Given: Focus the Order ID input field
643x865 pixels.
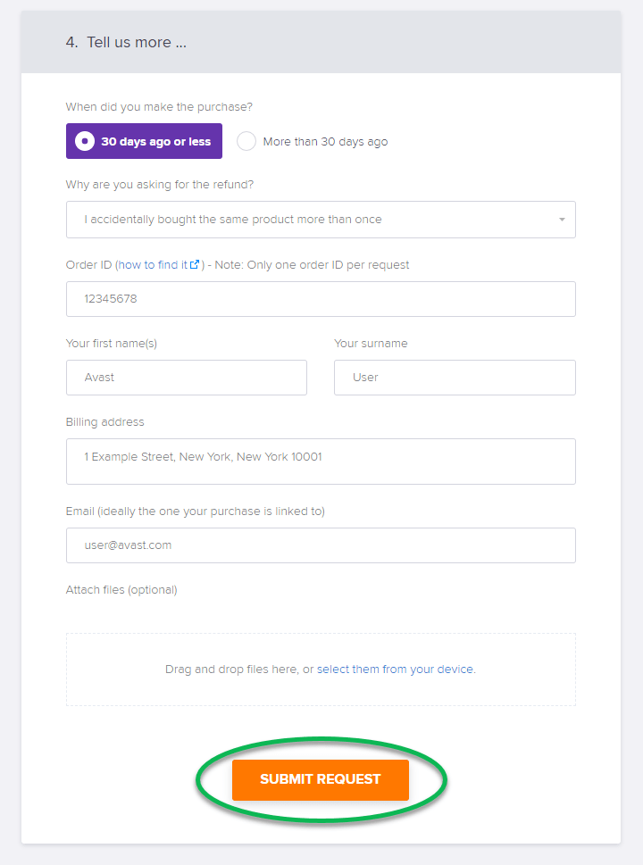Looking at the screenshot, I should click(x=321, y=299).
